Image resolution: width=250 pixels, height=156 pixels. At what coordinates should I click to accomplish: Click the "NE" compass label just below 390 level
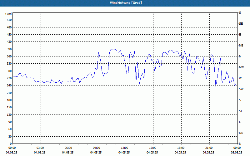pos(241,46)
